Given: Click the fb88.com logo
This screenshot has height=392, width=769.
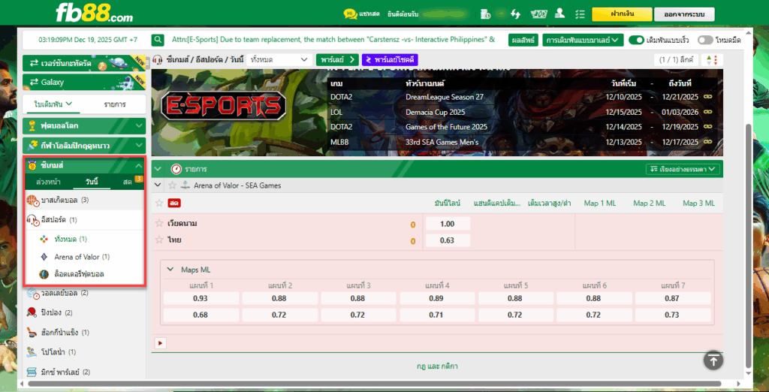Looking at the screenshot, I should coord(94,14).
